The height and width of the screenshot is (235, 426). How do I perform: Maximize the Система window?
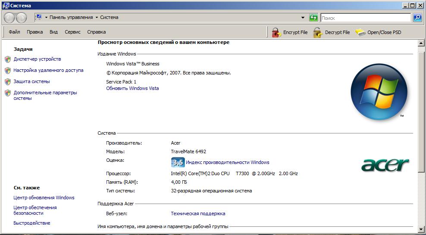click(x=413, y=5)
